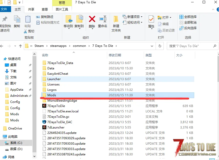219x160 pixels.
Task: Sort by the 名称 (Name) column header
Action: (x=45, y=55)
